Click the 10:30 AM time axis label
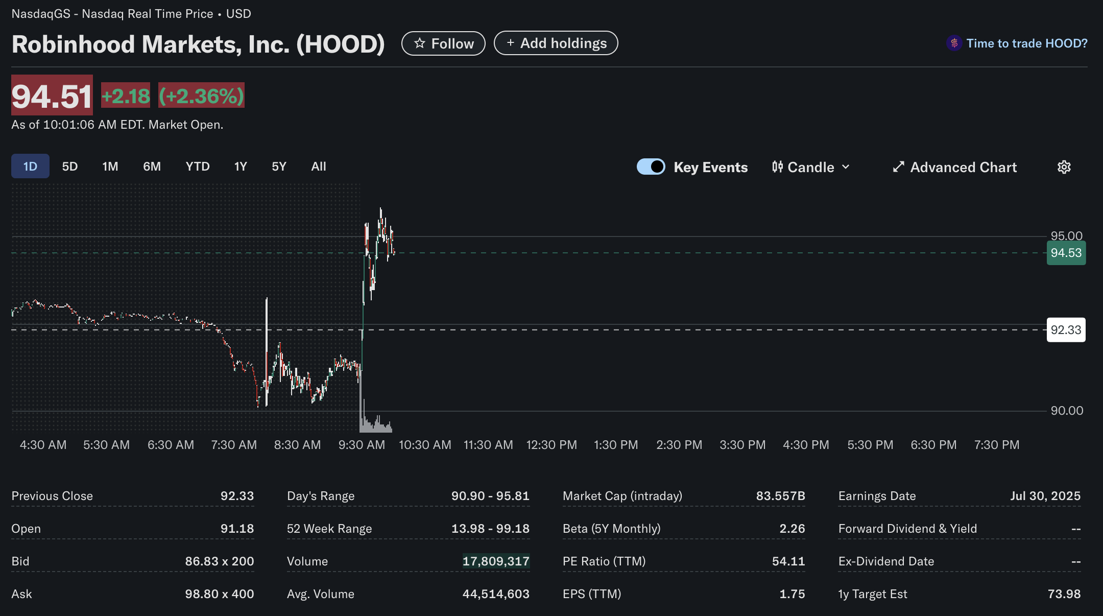The width and height of the screenshot is (1103, 616). (425, 445)
